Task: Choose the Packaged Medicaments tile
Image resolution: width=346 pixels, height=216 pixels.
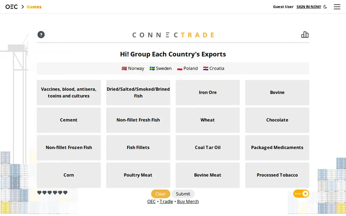Action: pos(277,148)
